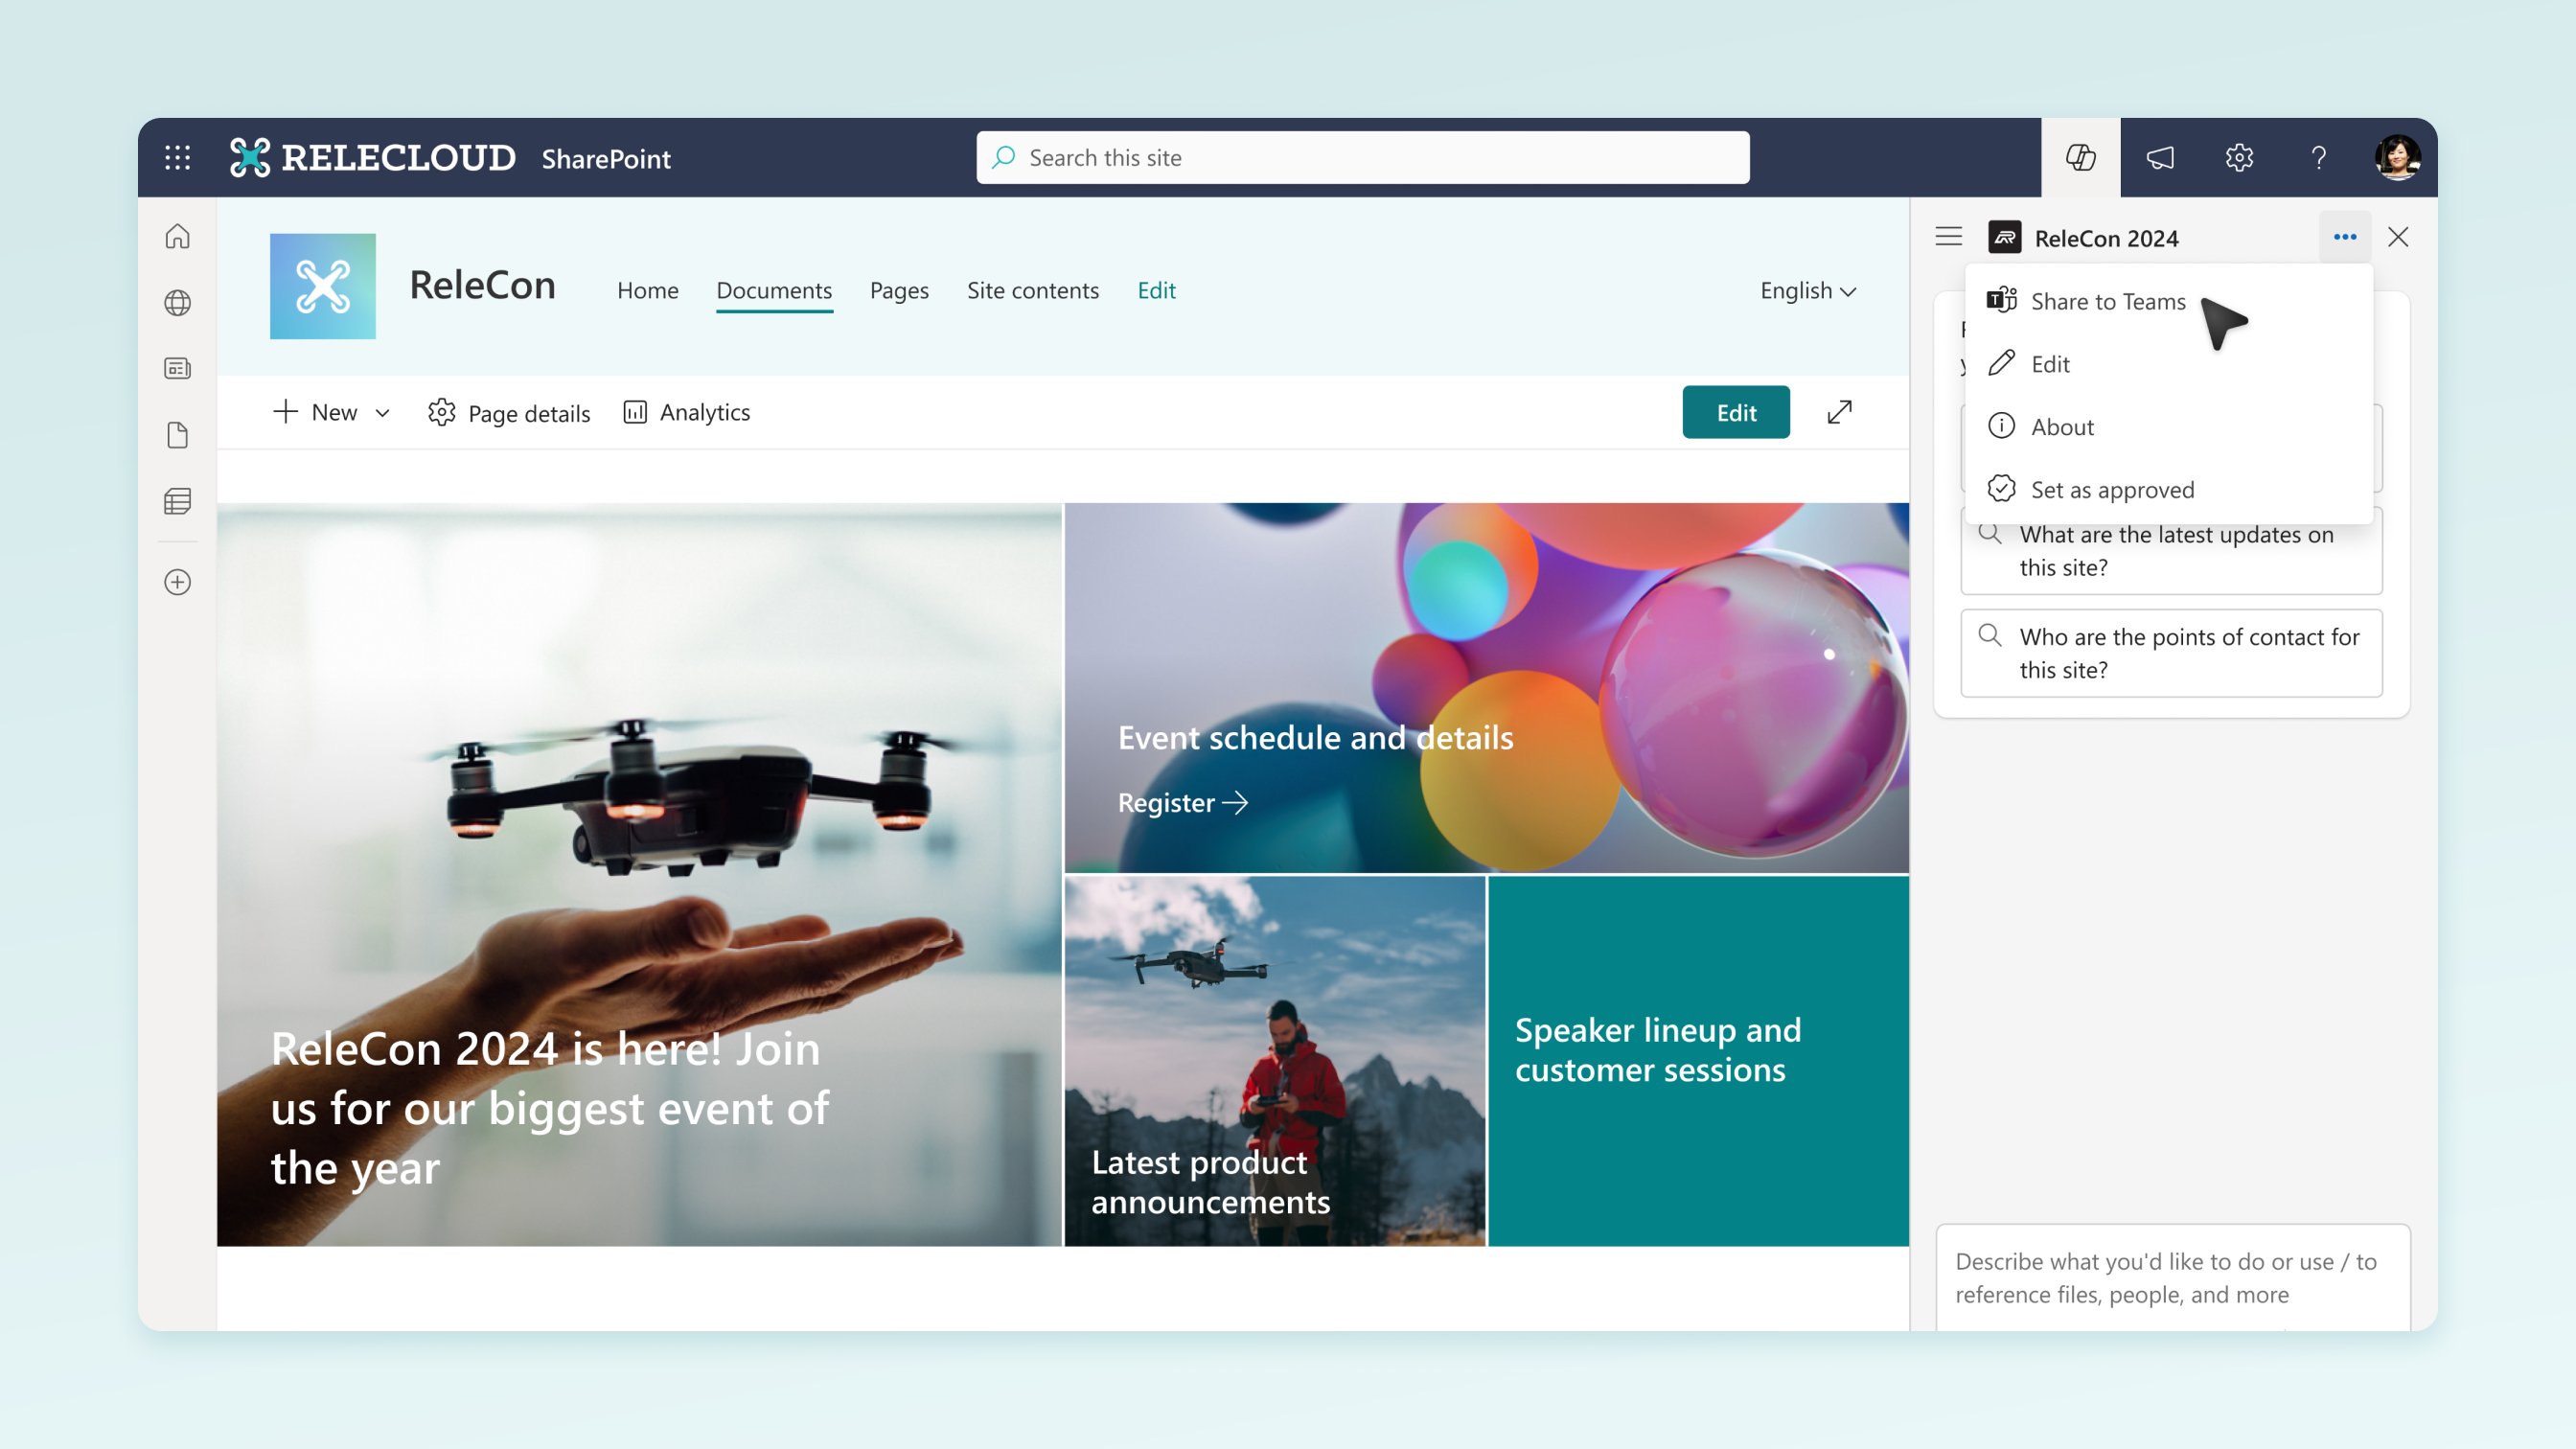Viewport: 2576px width, 1449px height.
Task: Click the Page details settings icon
Action: (x=441, y=410)
